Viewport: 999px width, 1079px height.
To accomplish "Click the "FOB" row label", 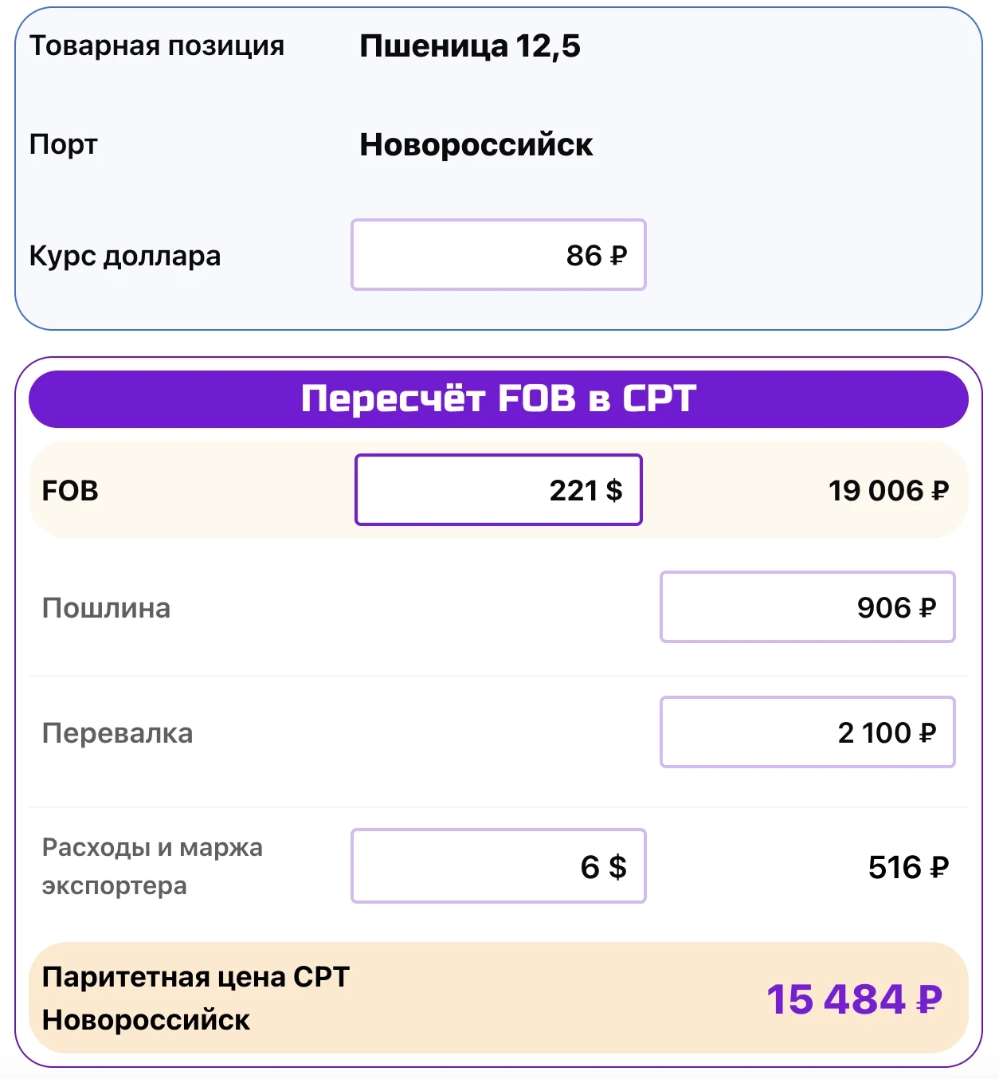I will (x=70, y=491).
